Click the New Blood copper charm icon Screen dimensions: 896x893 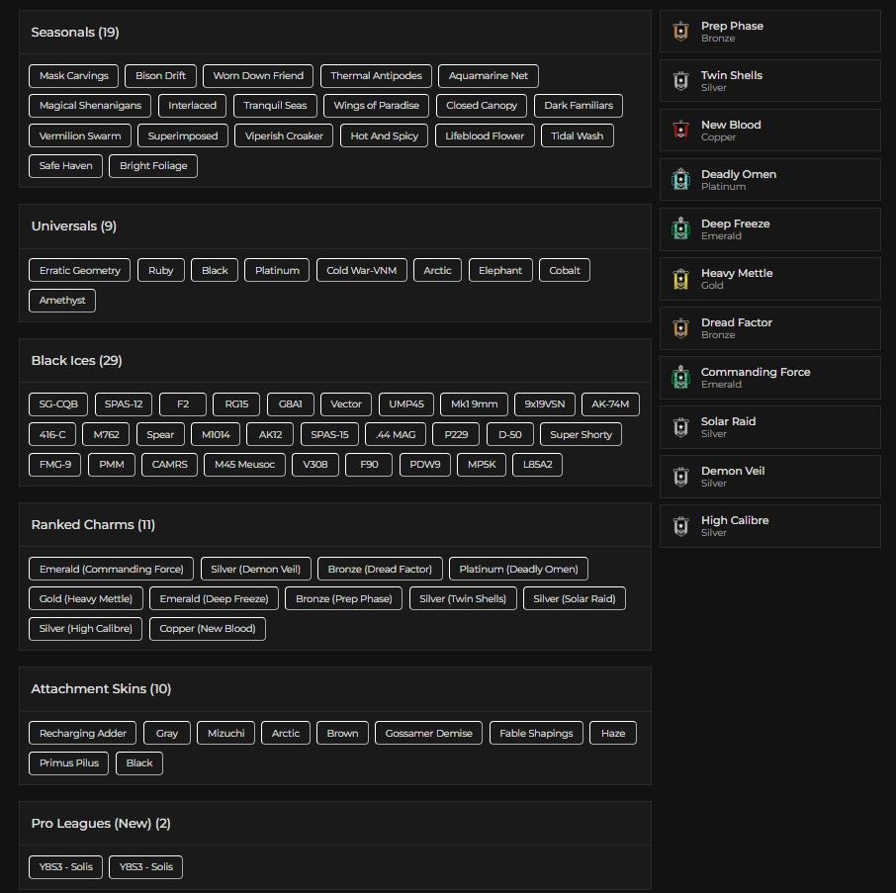(x=680, y=131)
